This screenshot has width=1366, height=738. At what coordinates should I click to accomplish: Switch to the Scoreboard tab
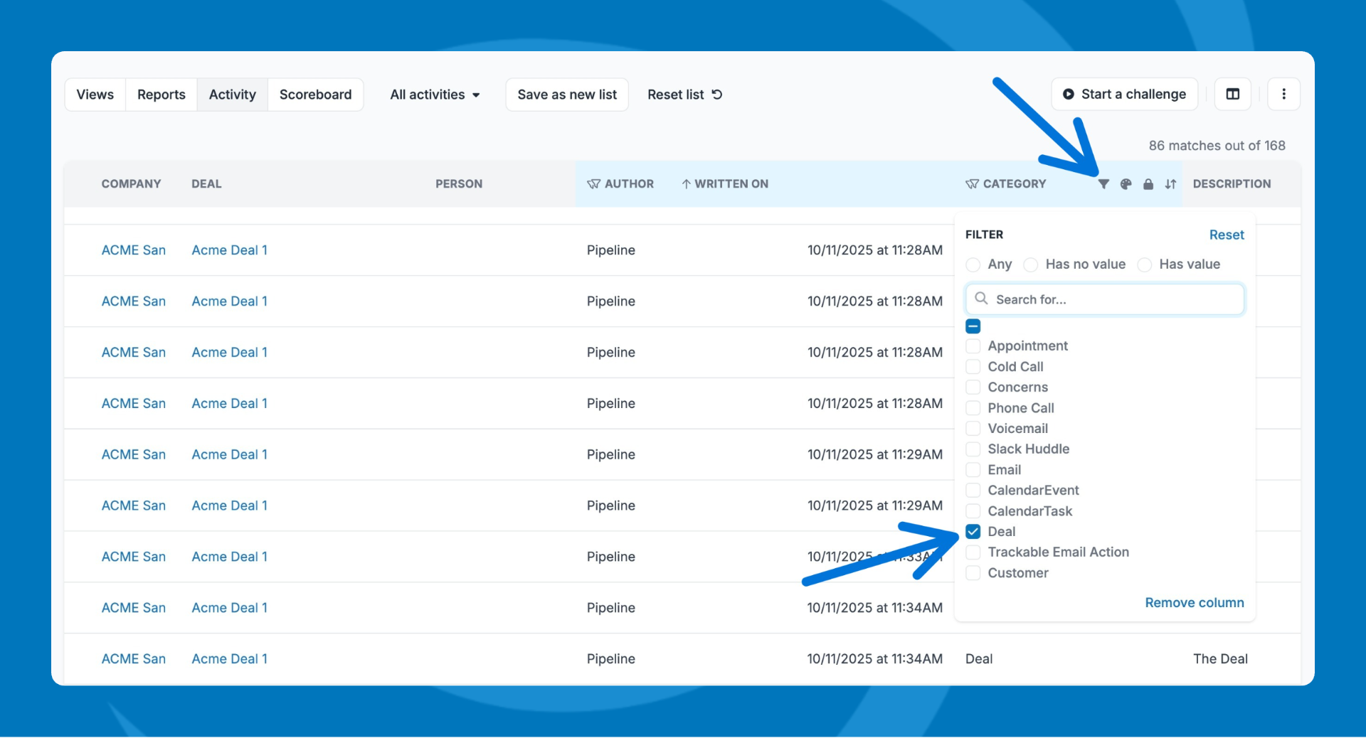(315, 95)
